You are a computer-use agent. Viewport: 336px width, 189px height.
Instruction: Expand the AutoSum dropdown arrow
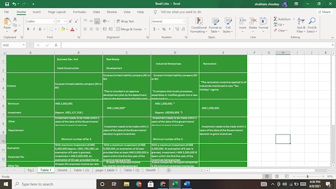(x=294, y=19)
